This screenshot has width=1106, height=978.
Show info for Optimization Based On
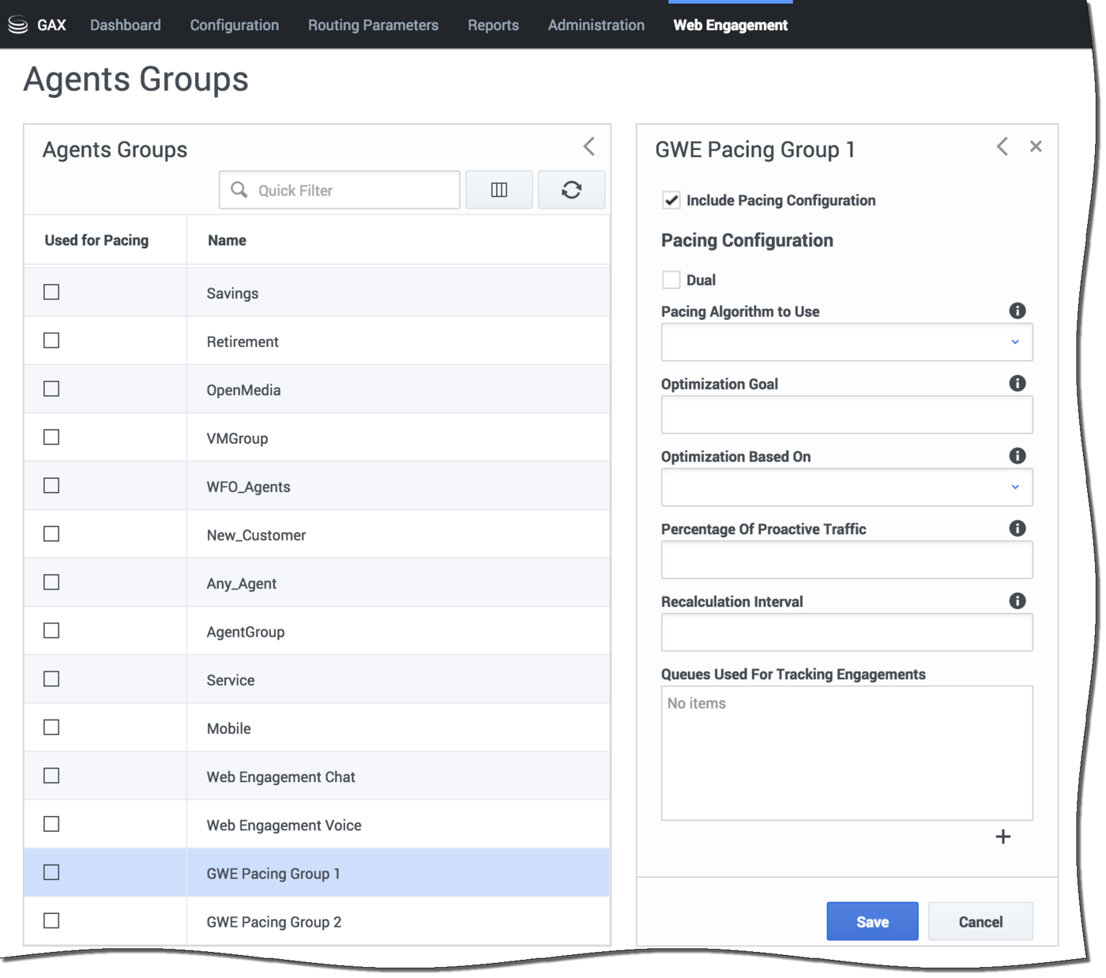[x=1018, y=456]
